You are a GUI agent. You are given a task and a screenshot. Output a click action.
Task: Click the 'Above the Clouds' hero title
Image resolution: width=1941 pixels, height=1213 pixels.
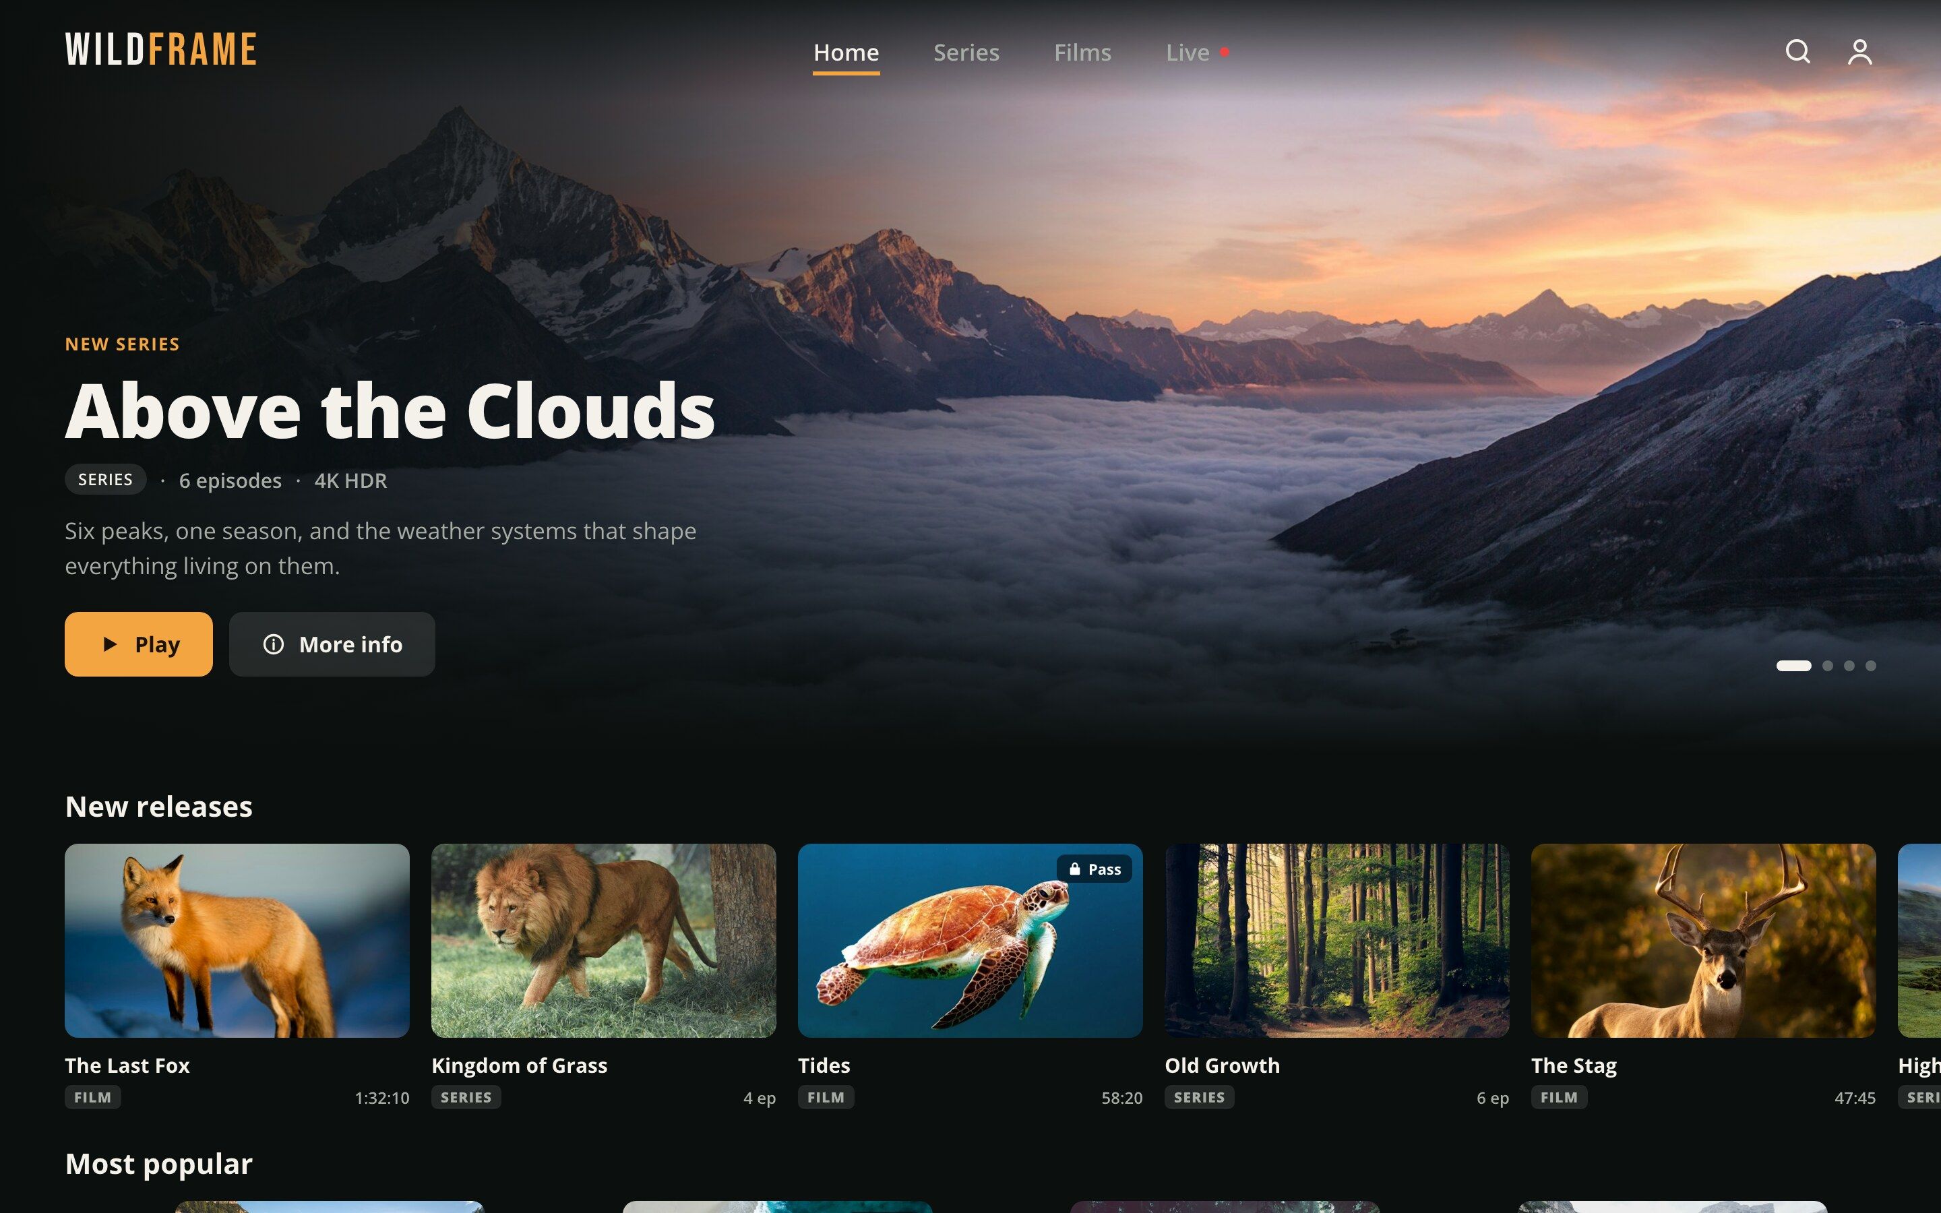[390, 411]
